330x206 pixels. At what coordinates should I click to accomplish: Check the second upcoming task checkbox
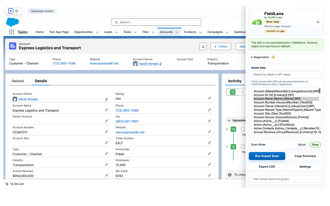click(x=243, y=147)
